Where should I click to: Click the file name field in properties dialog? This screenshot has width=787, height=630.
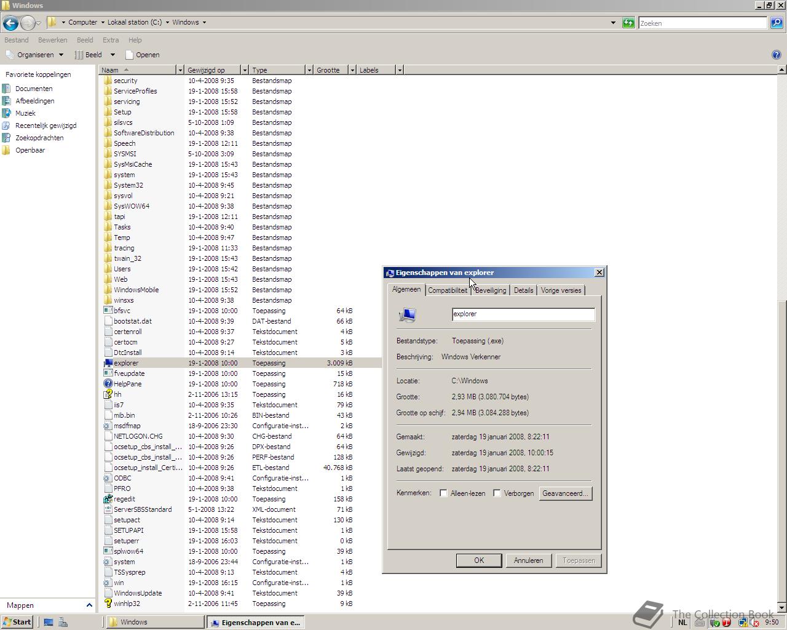tap(523, 314)
